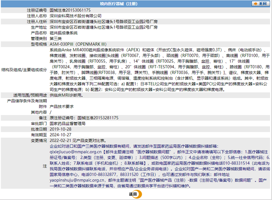Click the approving department 国家药品监督管理局
272x200 pixels.
point(68,123)
